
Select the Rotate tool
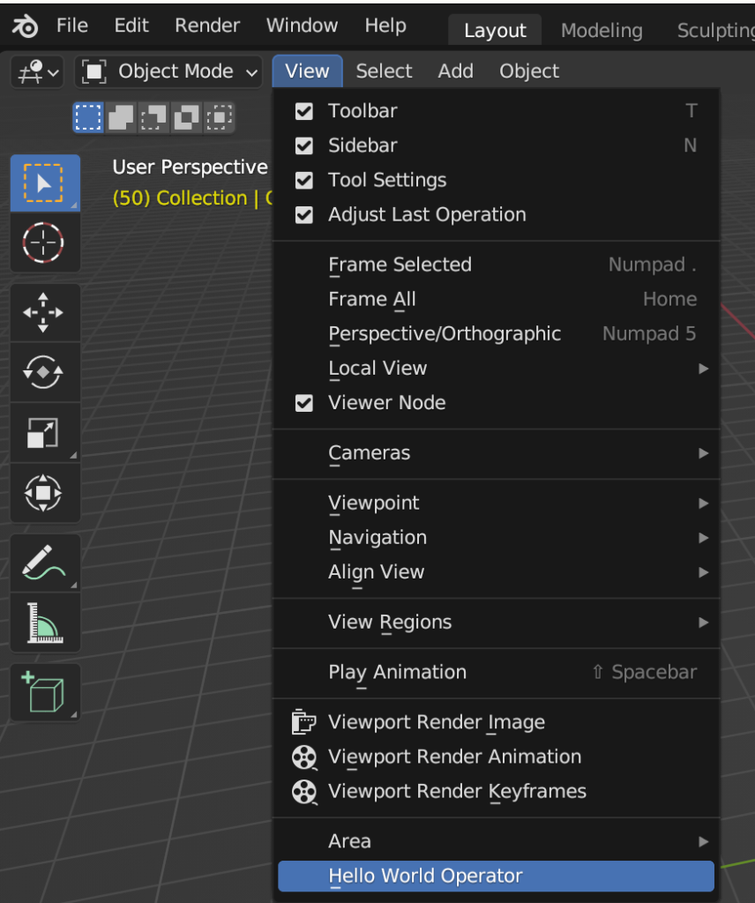(44, 372)
